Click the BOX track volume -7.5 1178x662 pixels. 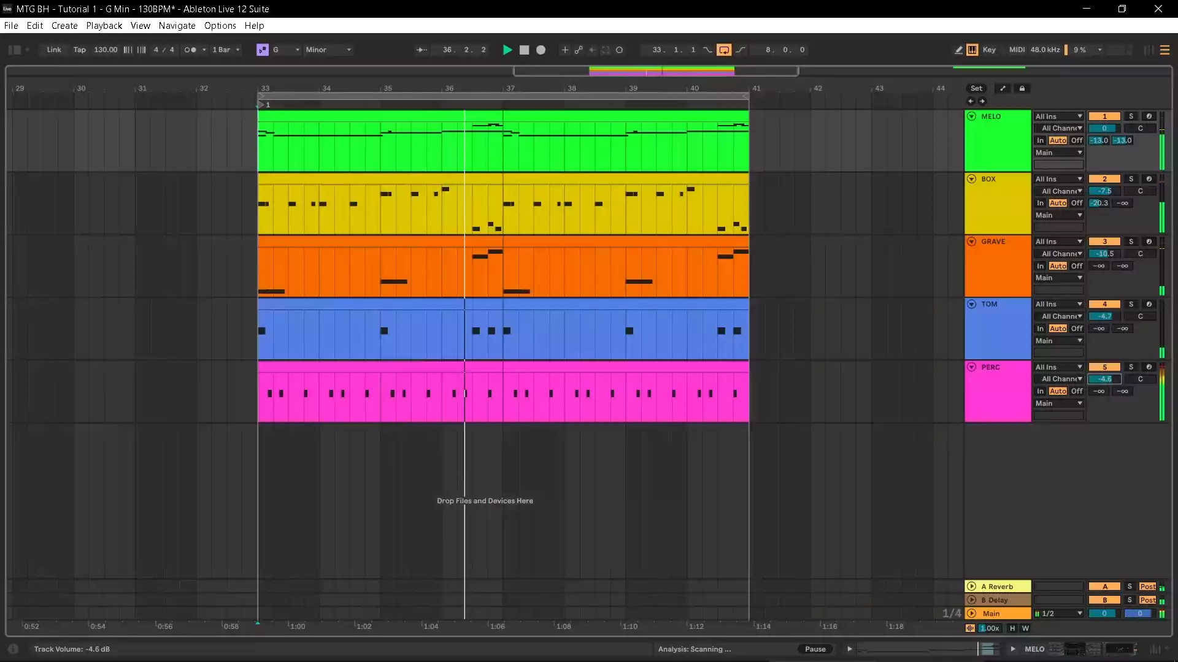coord(1104,191)
